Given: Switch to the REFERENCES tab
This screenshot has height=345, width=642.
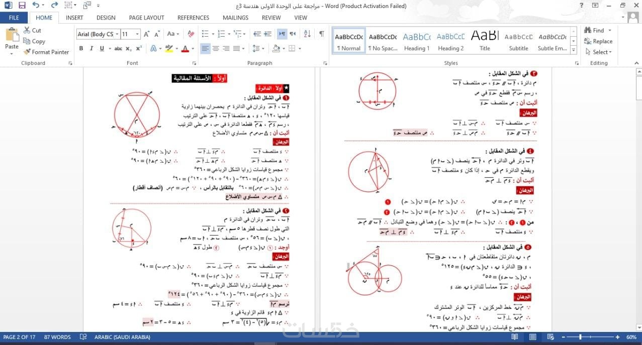Looking at the screenshot, I should coord(193,18).
